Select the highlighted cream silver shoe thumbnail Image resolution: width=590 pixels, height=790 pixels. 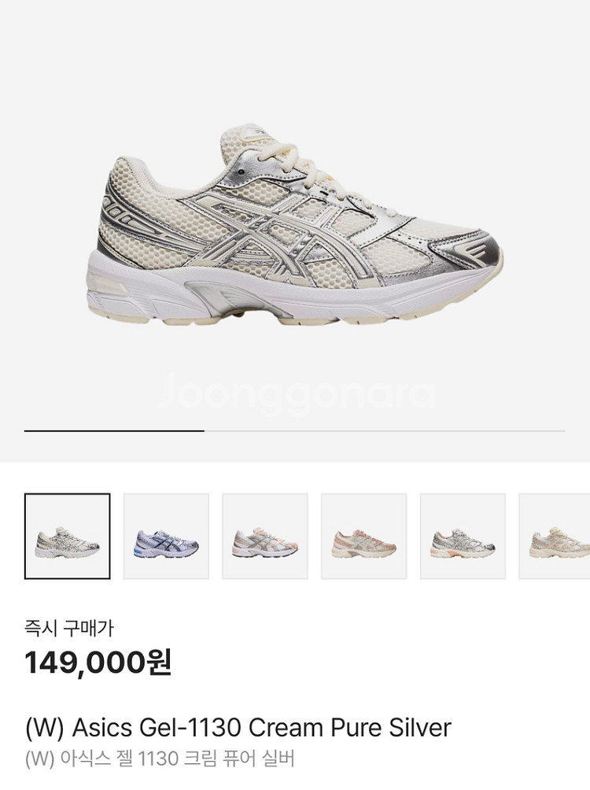(67, 536)
